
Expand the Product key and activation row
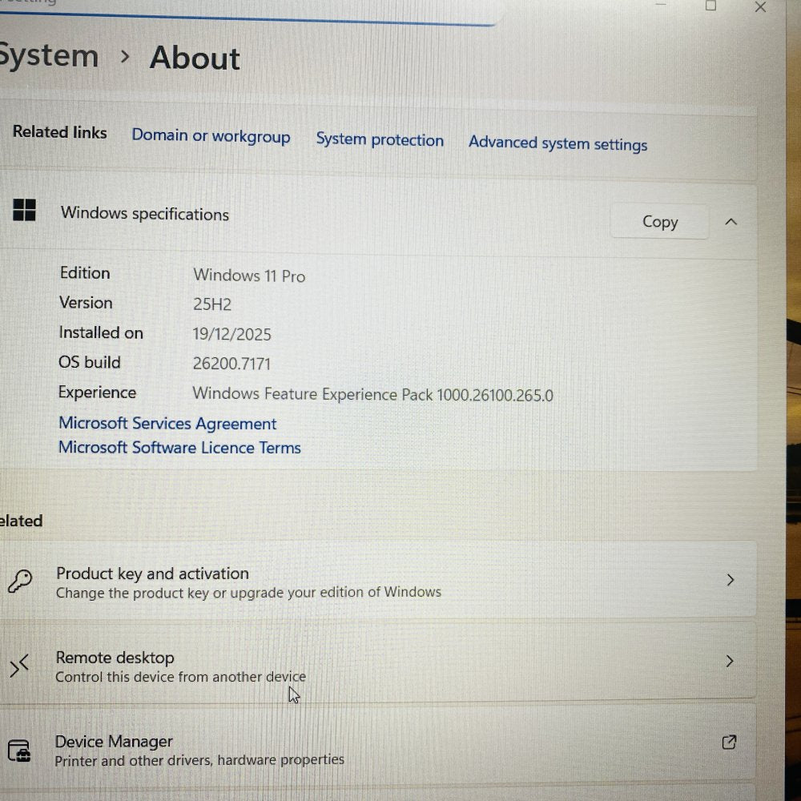pyautogui.click(x=730, y=580)
